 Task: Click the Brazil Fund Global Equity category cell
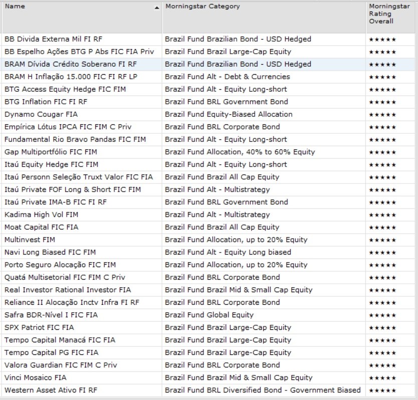pos(209,315)
